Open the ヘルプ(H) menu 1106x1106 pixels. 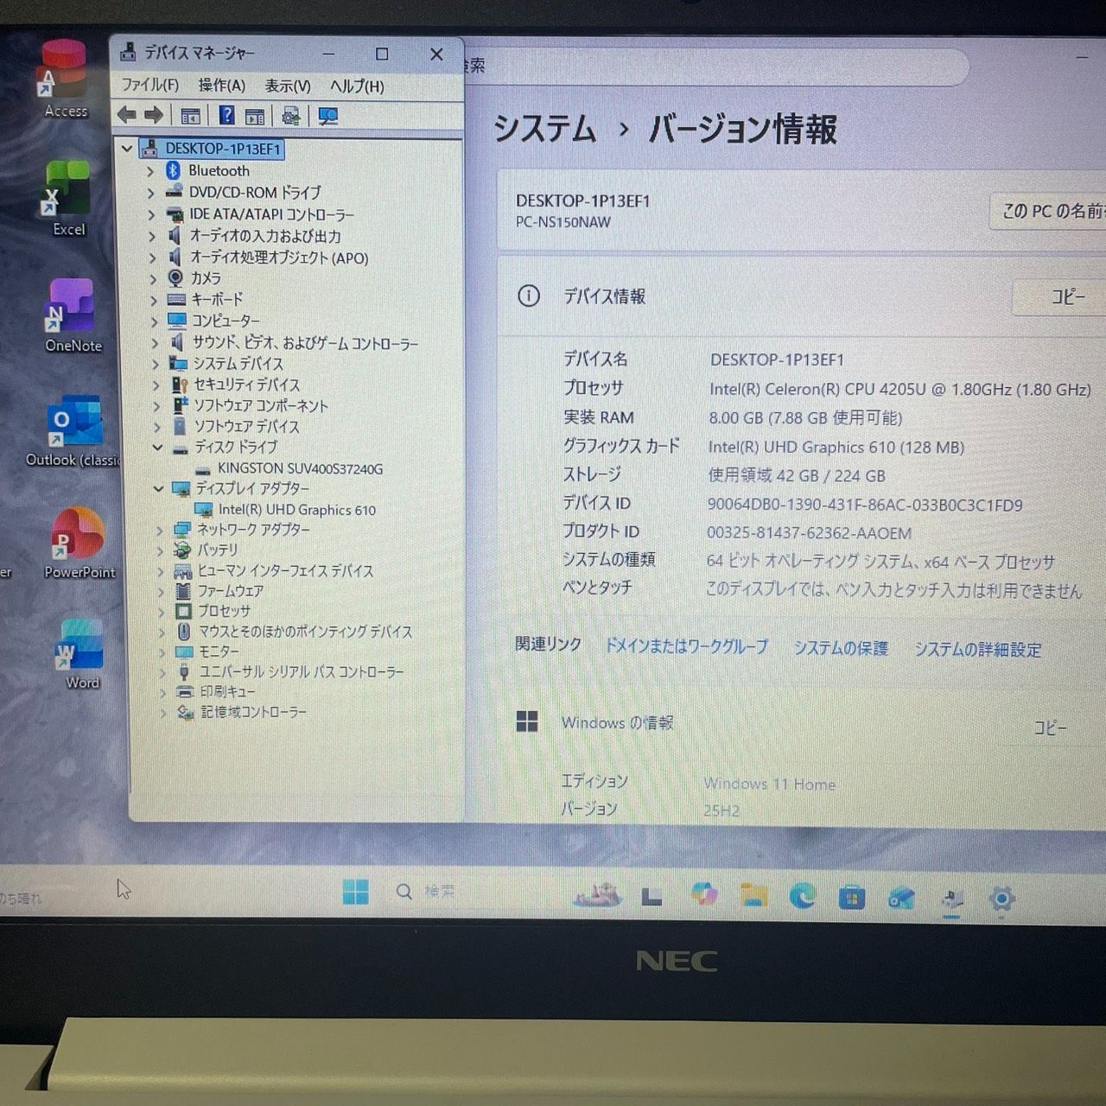pos(357,86)
